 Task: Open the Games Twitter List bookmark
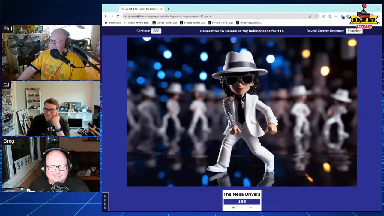pos(165,23)
